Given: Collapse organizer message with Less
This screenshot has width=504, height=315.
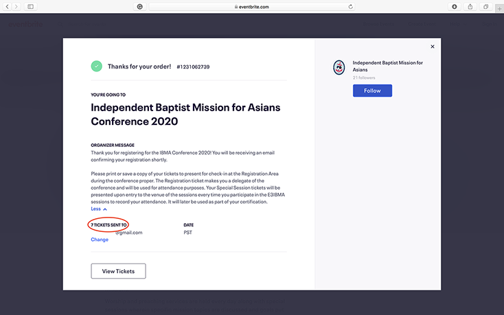Looking at the screenshot, I should 99,209.
